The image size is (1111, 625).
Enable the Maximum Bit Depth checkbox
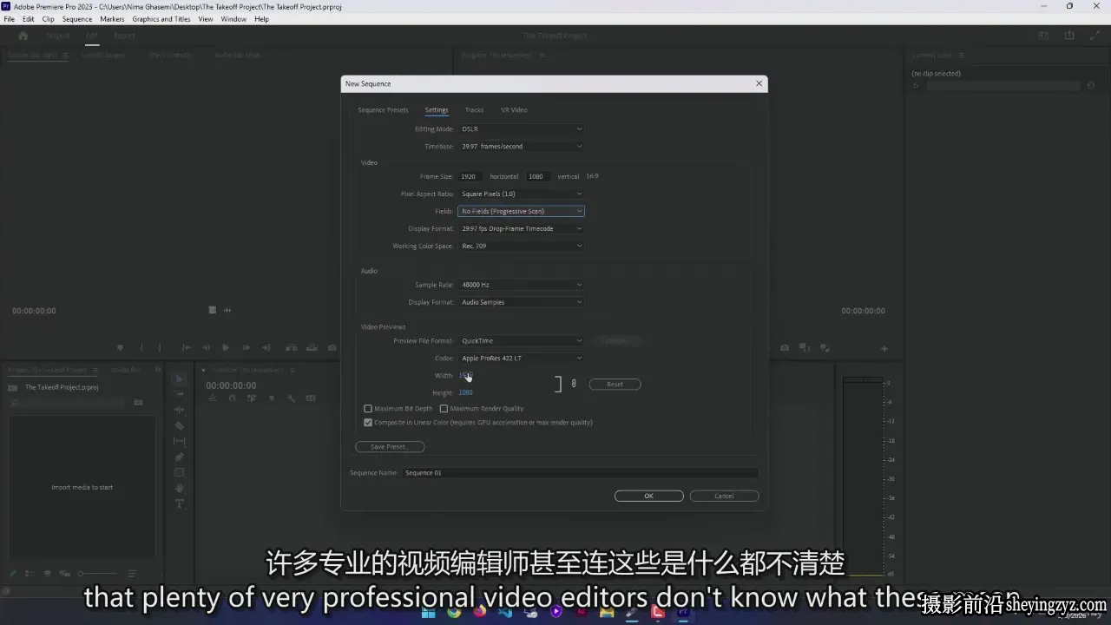(368, 409)
